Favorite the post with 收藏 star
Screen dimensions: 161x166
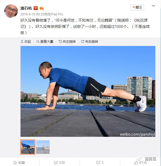[19, 162]
